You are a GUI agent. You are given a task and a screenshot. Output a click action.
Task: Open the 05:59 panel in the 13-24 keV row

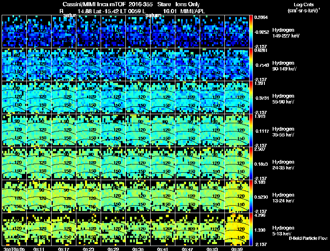click(237, 197)
